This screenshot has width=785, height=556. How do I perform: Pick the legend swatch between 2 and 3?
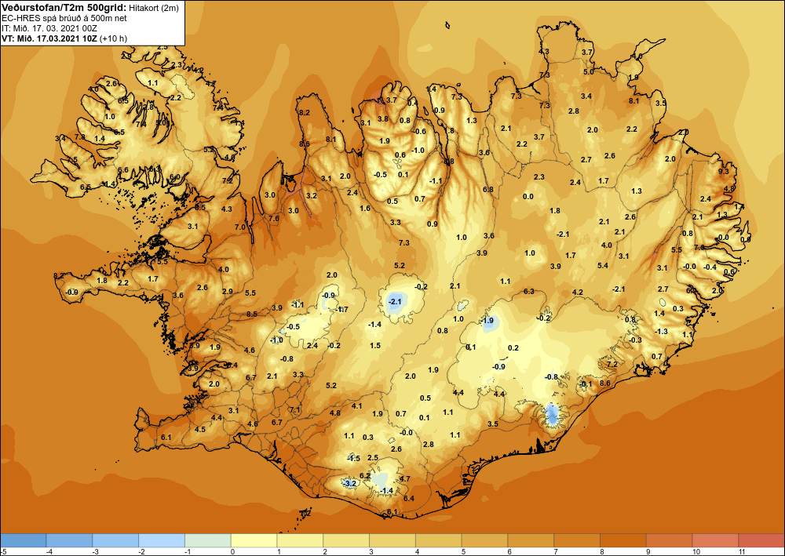click(x=346, y=540)
